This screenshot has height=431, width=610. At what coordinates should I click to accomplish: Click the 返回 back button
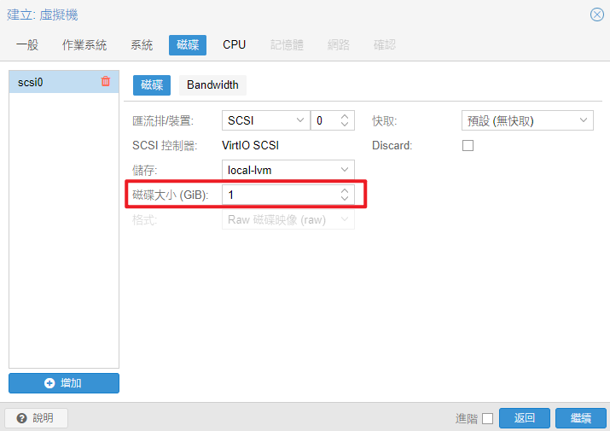525,418
